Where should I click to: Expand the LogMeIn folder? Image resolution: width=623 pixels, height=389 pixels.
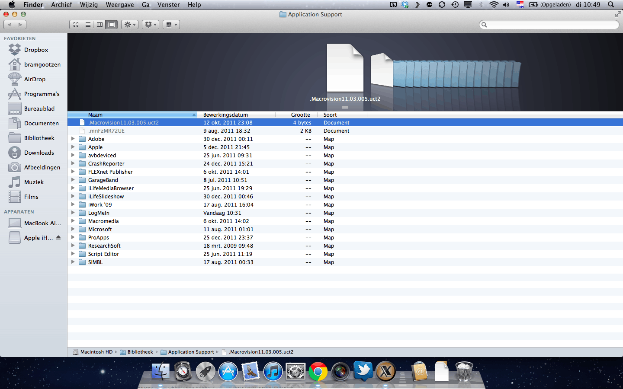73,213
